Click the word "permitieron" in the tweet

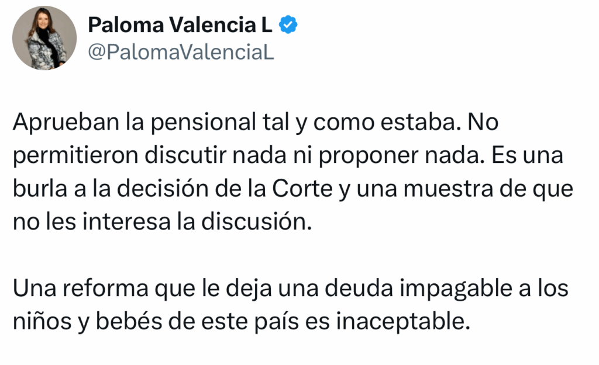pos(75,156)
